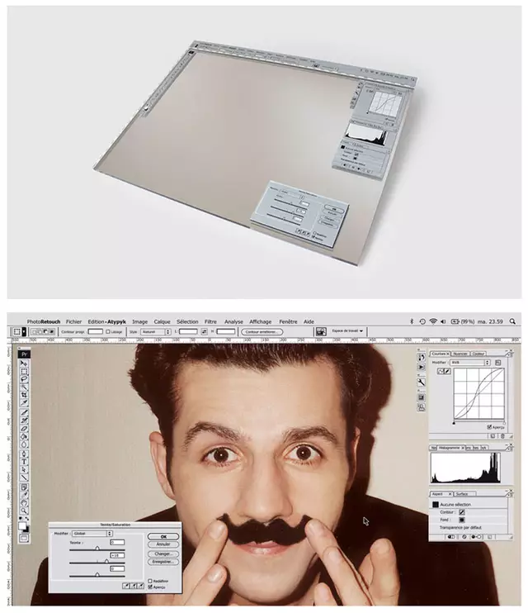Click the Actions play dock icon
Image resolution: width=528 pixels, height=613 pixels.
click(421, 367)
